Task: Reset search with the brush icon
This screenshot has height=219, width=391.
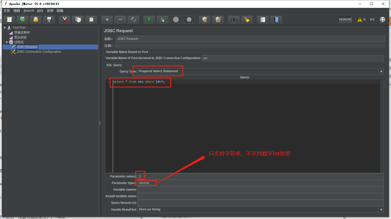Action: tap(247, 20)
